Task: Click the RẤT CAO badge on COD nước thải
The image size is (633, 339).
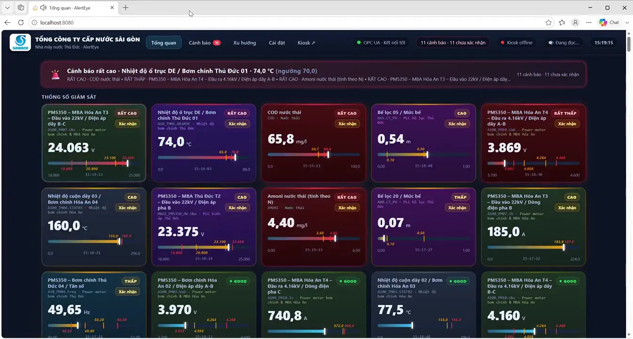Action: tap(347, 113)
